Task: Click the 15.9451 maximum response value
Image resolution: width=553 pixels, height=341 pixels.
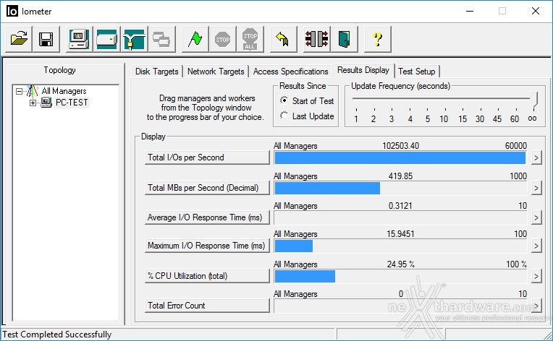Action: (400, 234)
